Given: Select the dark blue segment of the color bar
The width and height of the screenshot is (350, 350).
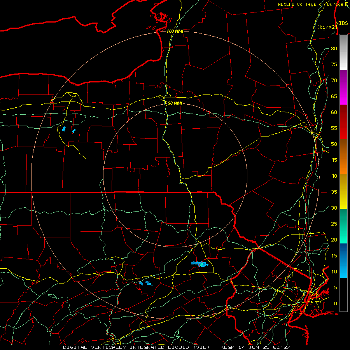Looking at the screenshot, I should click(343, 261).
